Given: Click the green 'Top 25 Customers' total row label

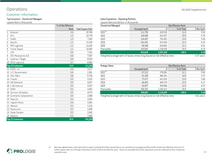Looking at the screenshot, I should coord(15,119).
